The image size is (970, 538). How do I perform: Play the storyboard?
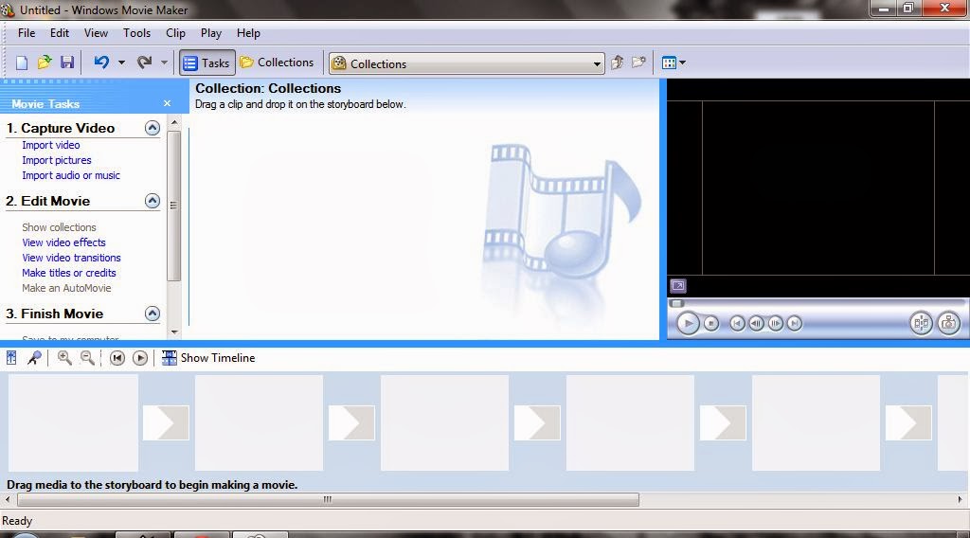tap(140, 357)
